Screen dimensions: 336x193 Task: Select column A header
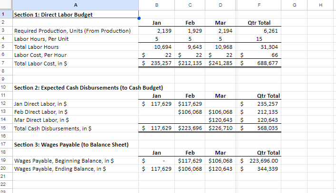coord(76,5)
